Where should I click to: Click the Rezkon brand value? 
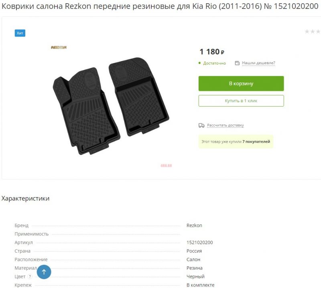[194, 226]
